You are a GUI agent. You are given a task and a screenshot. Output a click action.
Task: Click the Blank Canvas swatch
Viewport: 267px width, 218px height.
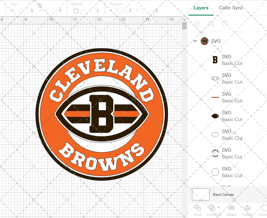click(x=201, y=194)
